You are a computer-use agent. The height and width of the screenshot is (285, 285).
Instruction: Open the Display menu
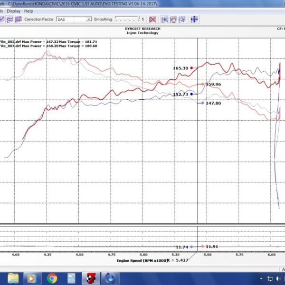click(x=13, y=11)
